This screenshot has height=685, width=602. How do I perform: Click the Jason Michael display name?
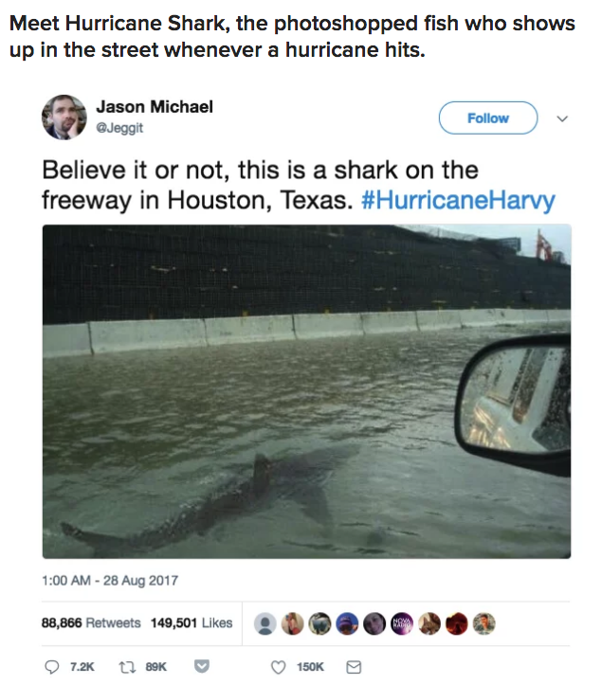(154, 107)
